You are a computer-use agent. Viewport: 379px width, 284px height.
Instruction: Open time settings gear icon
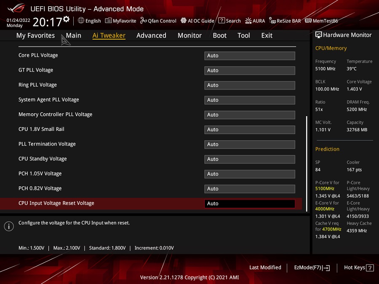click(66, 19)
